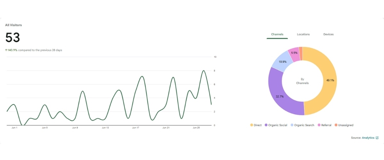Image resolution: width=384 pixels, height=160 pixels.
Task: Click the 53 total visitors number
Action: pos(13,38)
